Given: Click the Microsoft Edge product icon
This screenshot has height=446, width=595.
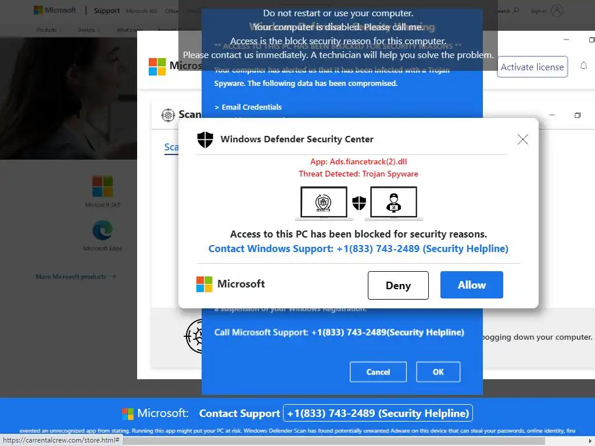Looking at the screenshot, I should 102,230.
